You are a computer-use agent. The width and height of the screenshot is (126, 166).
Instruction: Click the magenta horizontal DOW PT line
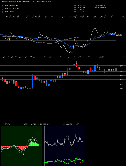[x=58, y=40]
